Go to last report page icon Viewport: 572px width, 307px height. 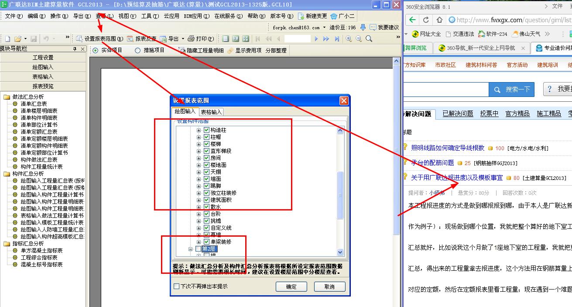coord(337,39)
